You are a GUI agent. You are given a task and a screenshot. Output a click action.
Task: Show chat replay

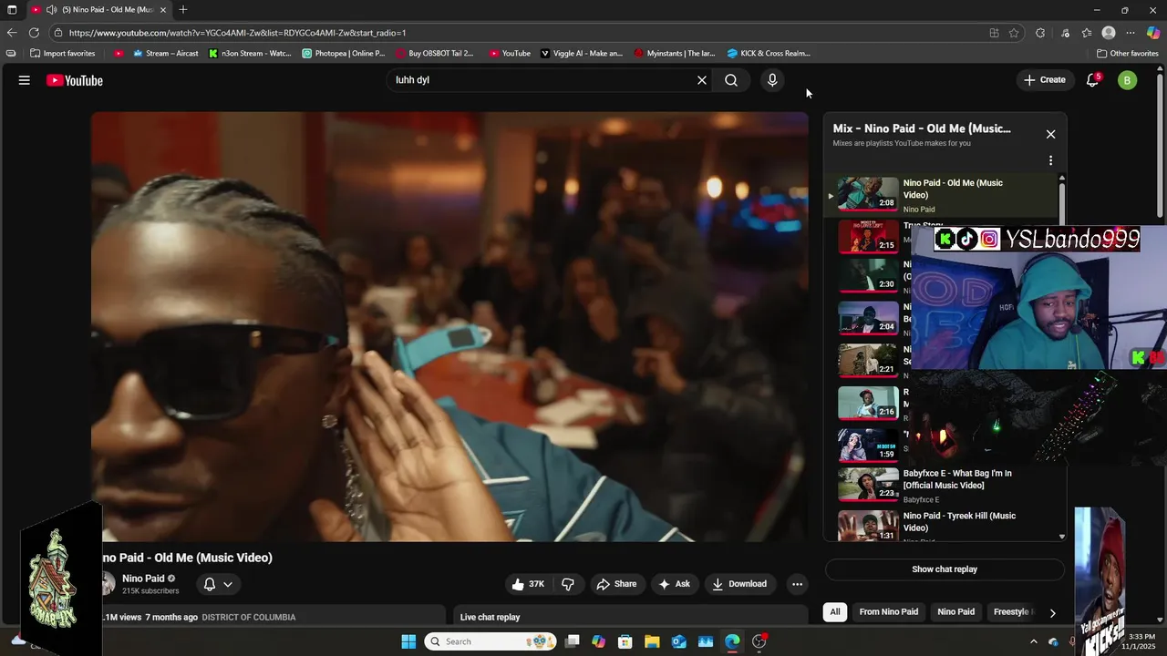(945, 569)
